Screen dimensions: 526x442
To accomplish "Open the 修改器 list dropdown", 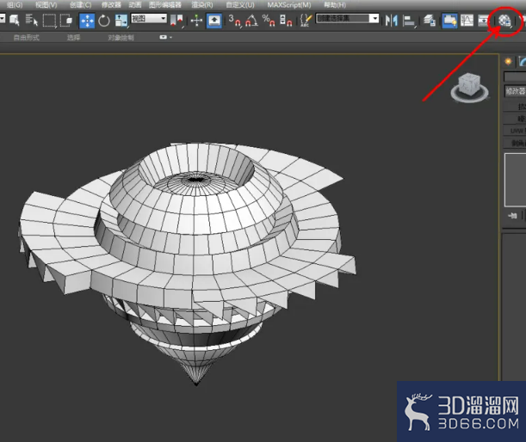I will click(516, 91).
